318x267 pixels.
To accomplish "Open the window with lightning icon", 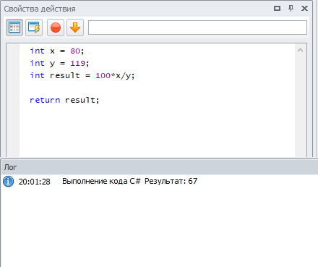I will 34,27.
